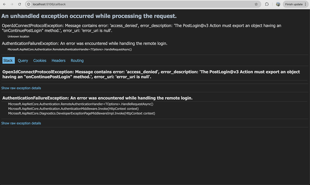
Task: Open Chrome's three-dot menu
Action: point(305,4)
